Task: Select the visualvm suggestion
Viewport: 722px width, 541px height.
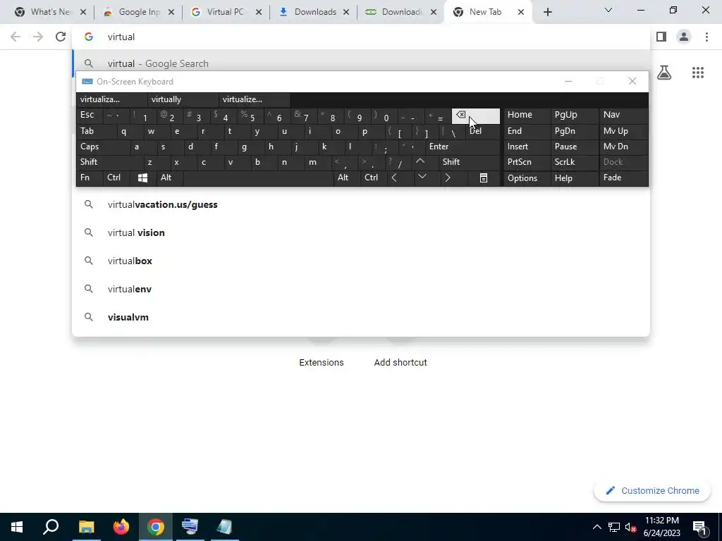Action: pos(361,318)
